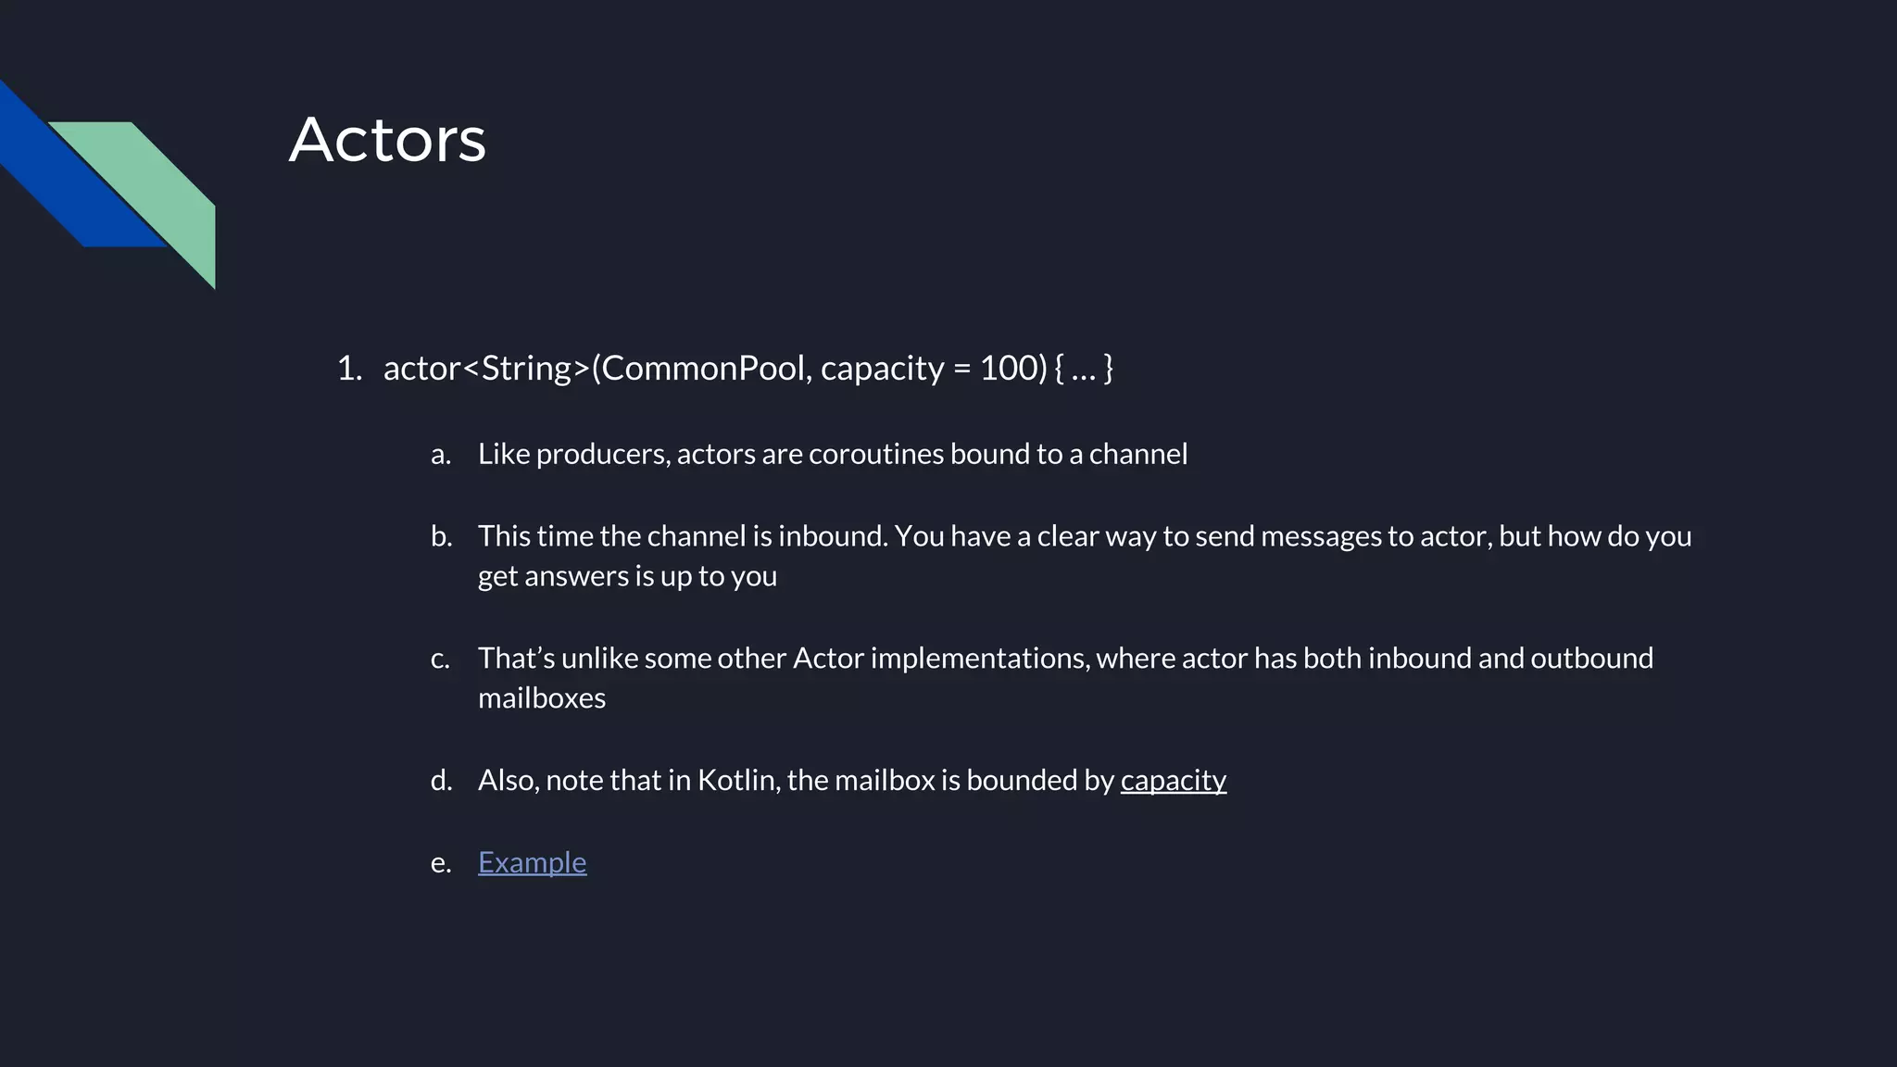Click the 'Also, note that in Kotlin' text
Screen dimensions: 1897x1067
pos(797,780)
